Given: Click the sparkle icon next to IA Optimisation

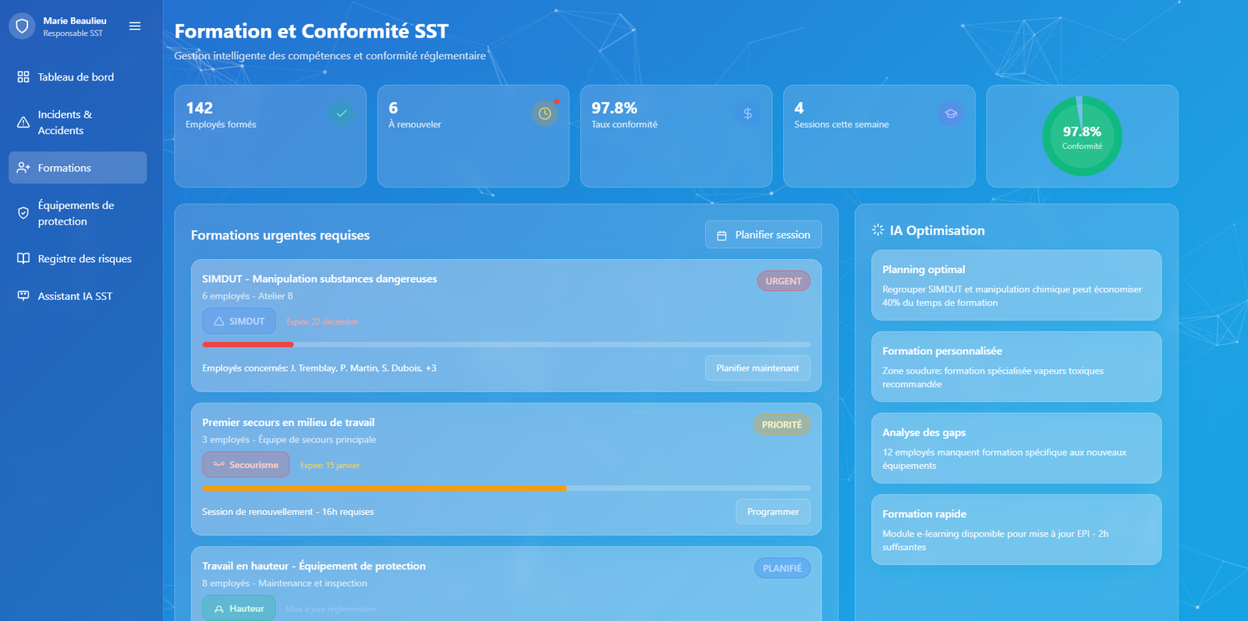Looking at the screenshot, I should 878,230.
